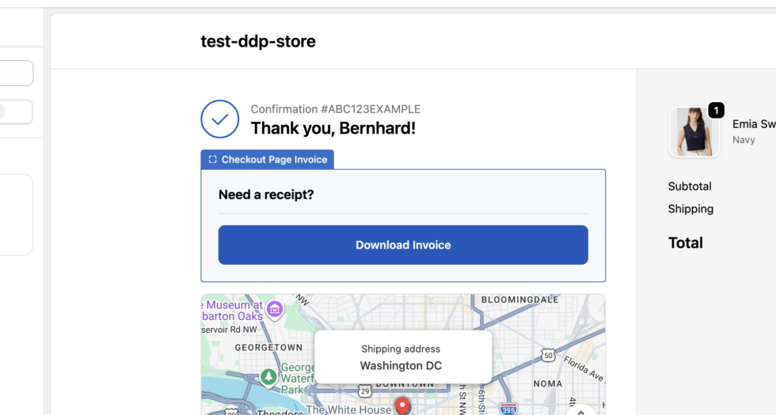Select the Checkout Page Invoice tab label
776x415 pixels.
[x=274, y=160]
